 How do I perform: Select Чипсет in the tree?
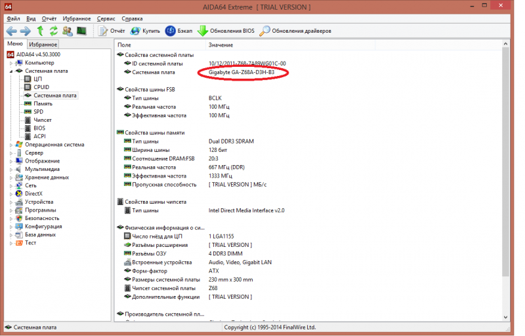(x=43, y=120)
